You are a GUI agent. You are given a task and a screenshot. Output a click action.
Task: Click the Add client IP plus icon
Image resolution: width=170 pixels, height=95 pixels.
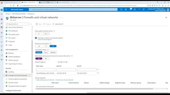coord(53,24)
